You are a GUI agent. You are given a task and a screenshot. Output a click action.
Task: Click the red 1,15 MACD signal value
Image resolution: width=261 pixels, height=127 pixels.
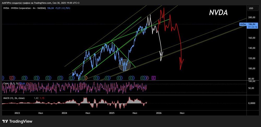click(42, 98)
